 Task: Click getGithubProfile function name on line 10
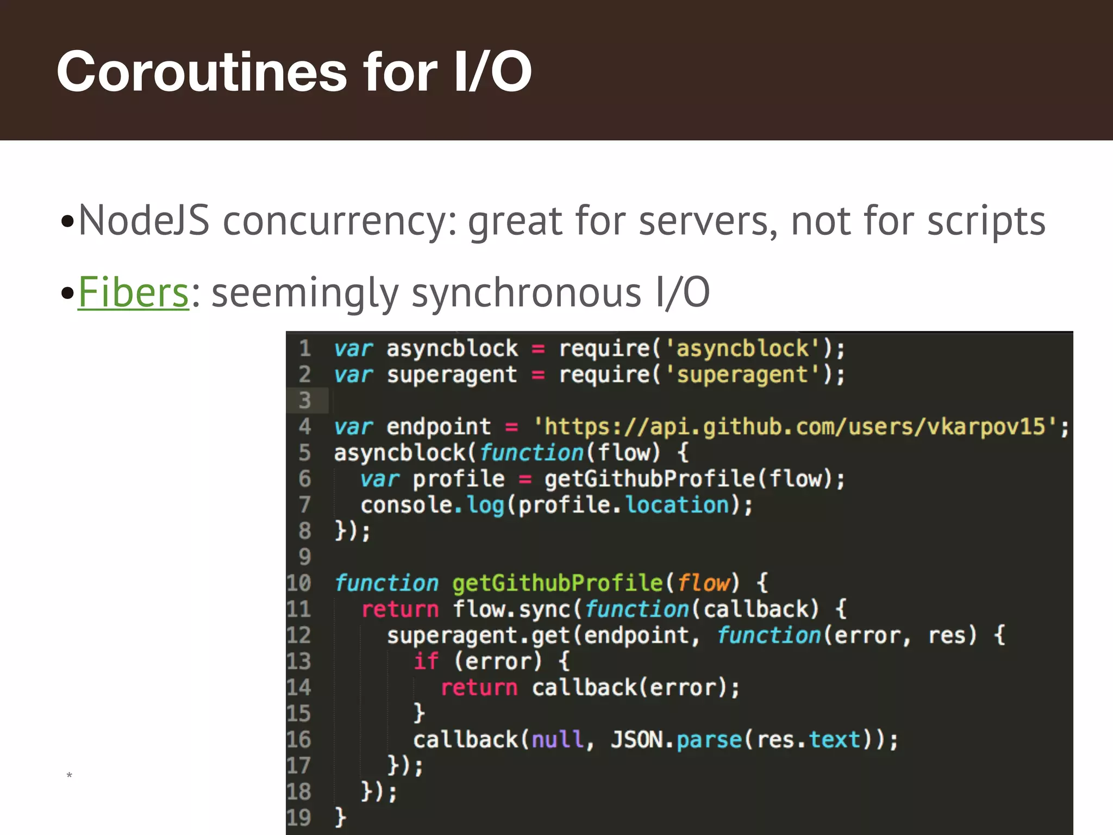557,583
